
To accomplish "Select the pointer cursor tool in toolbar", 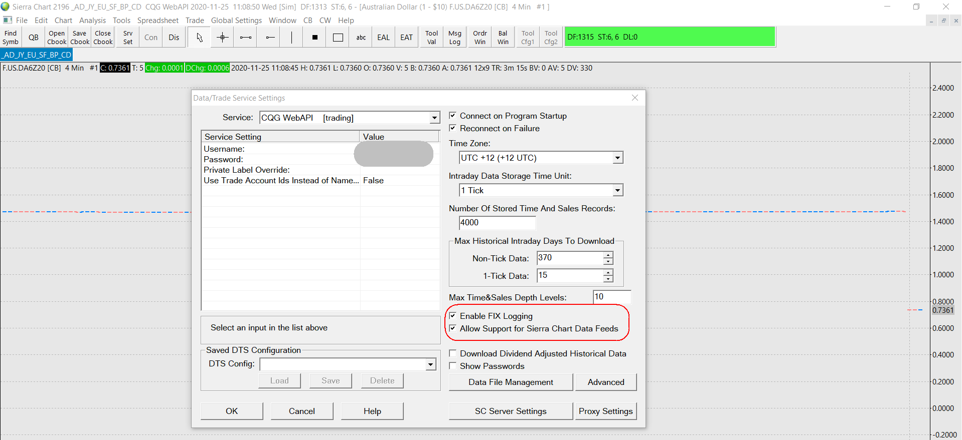I will point(200,38).
